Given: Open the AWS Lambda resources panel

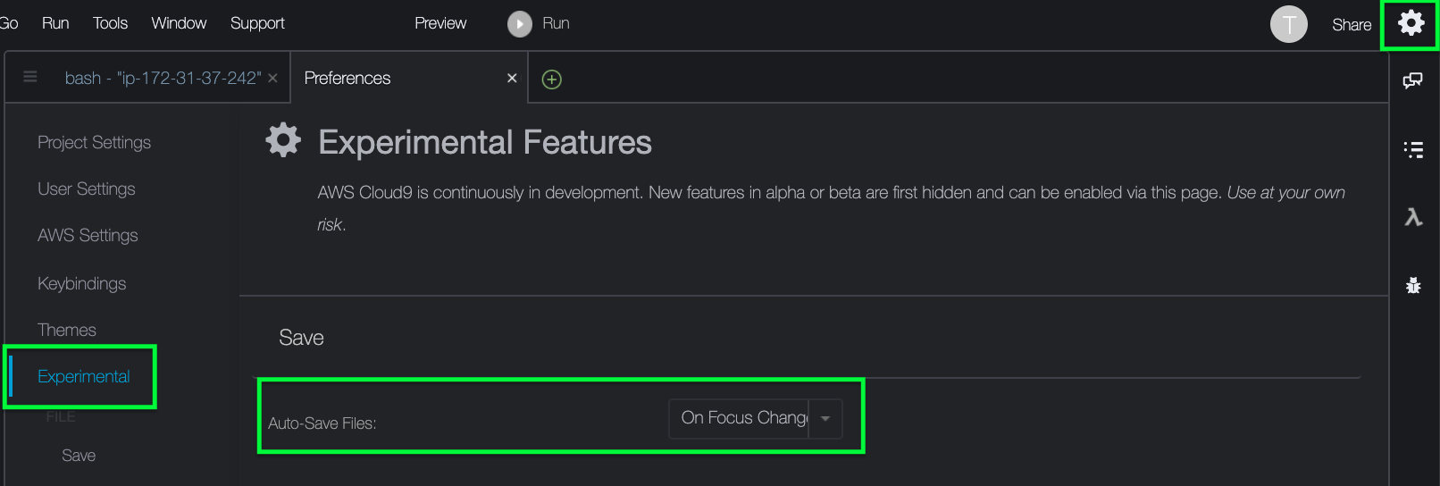Looking at the screenshot, I should [1413, 217].
